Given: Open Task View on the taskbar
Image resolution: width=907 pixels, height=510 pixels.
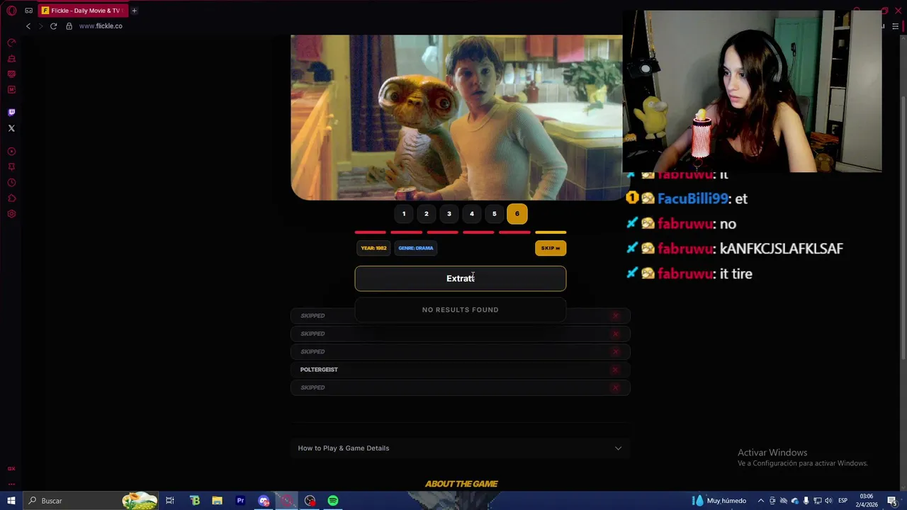Looking at the screenshot, I should click(x=170, y=501).
